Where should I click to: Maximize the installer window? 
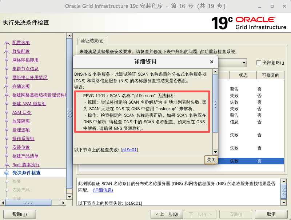(x=272, y=6)
